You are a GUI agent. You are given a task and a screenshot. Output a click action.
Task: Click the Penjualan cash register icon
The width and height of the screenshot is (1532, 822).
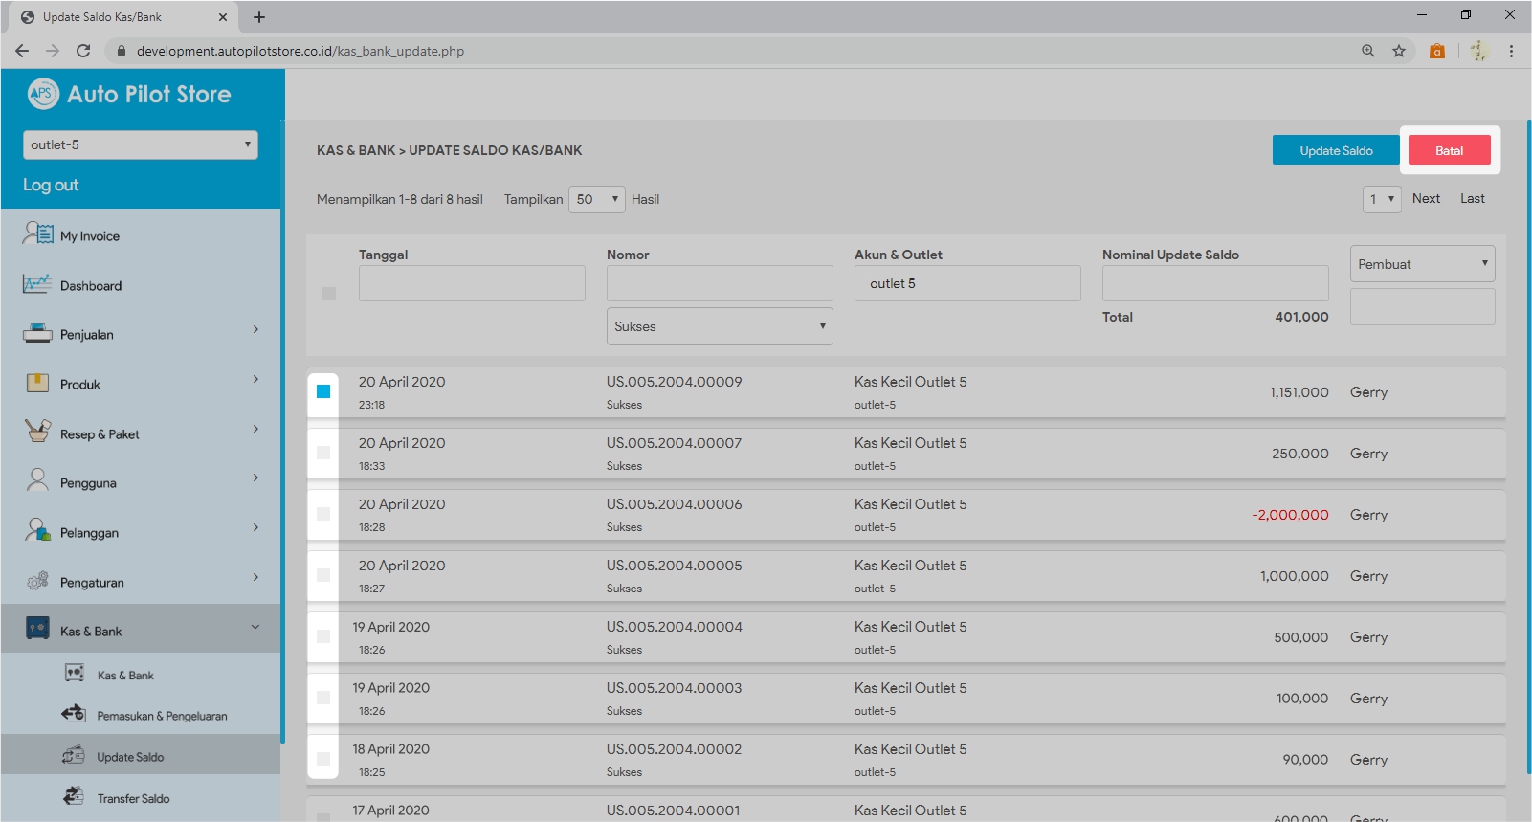point(37,334)
